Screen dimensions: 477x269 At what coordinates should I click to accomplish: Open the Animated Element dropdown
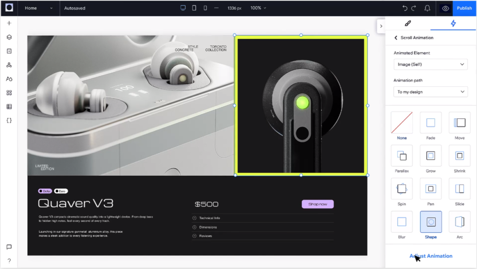point(430,64)
